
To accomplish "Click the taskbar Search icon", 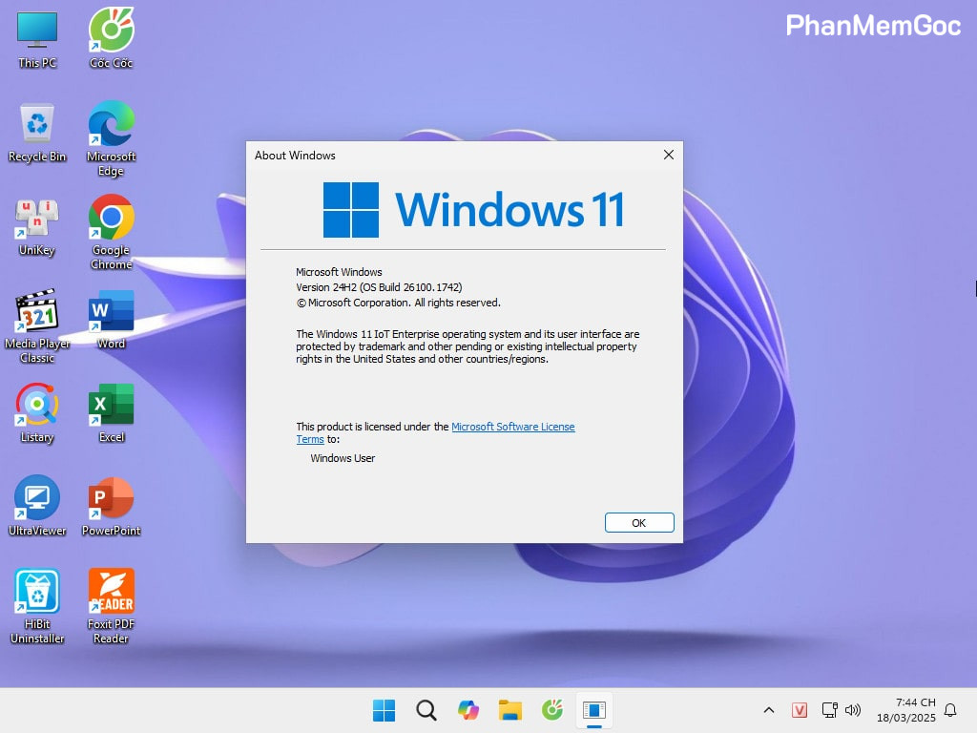I will (x=426, y=710).
